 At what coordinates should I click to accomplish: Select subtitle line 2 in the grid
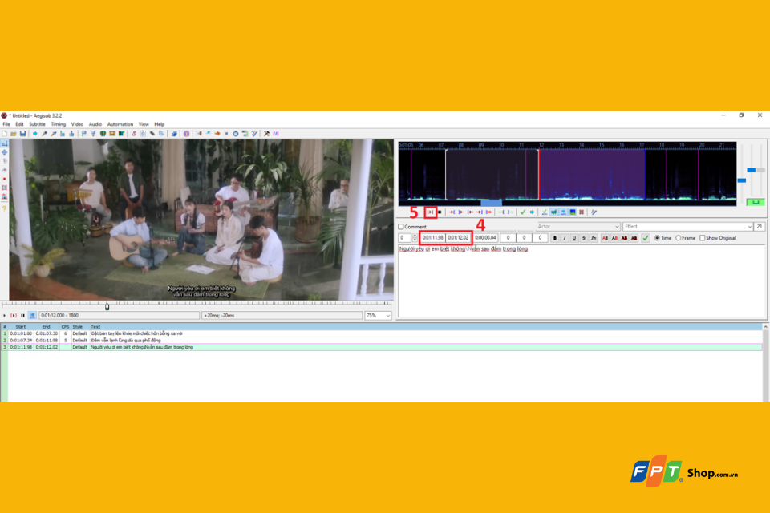383,340
